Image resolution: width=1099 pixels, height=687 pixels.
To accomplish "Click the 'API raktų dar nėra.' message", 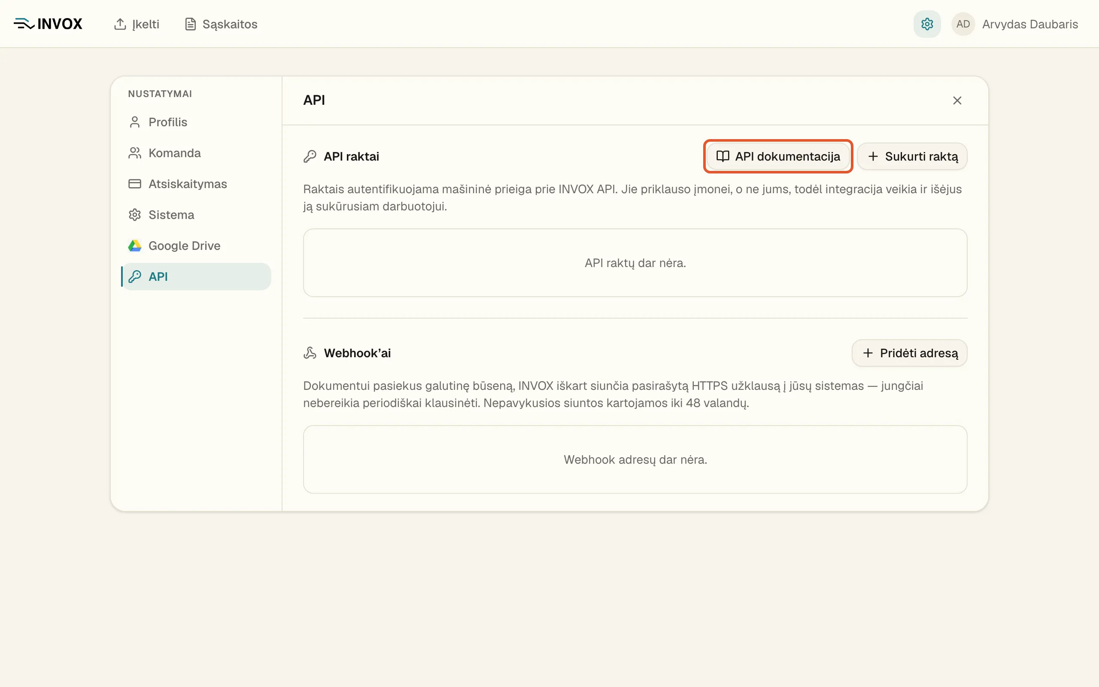I will 635,263.
